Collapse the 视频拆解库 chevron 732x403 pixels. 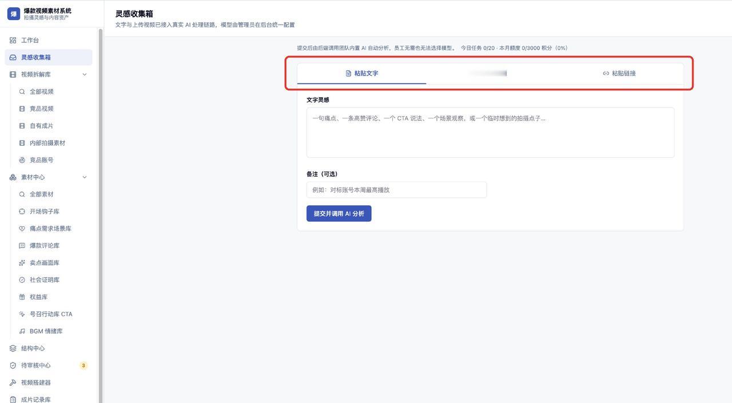85,74
